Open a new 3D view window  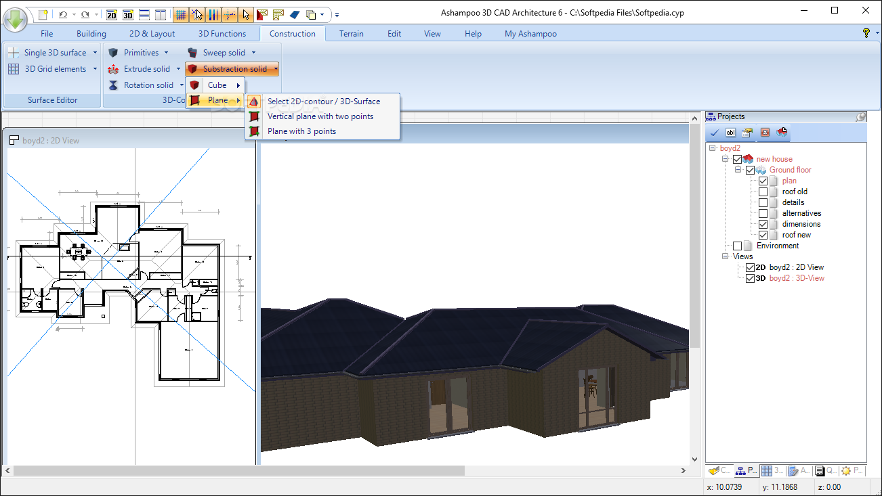pyautogui.click(x=127, y=14)
